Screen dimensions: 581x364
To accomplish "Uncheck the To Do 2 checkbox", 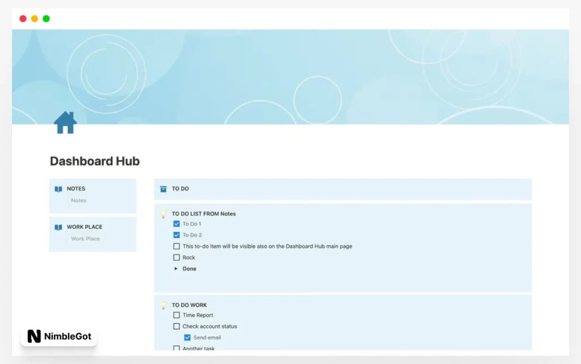I will 176,235.
